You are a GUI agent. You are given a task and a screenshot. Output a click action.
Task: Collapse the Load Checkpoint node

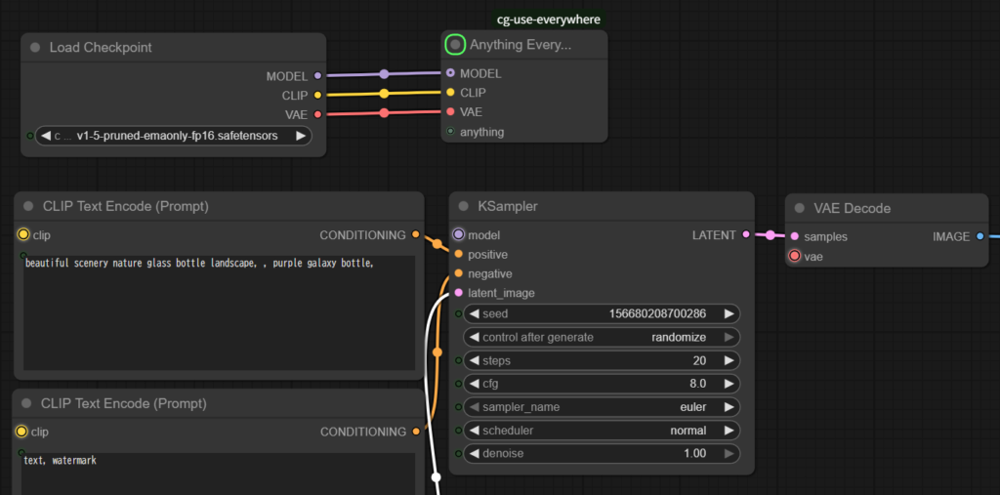tap(35, 48)
